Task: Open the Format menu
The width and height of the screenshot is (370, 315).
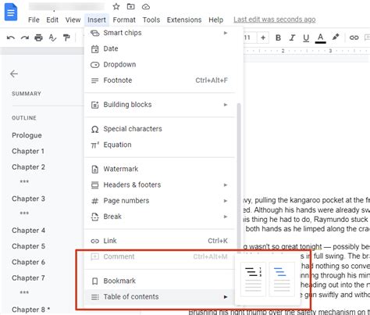Action: (x=124, y=20)
